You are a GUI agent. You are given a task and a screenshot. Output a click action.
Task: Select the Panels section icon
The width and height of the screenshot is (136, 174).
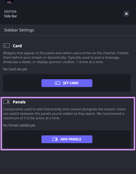(x=6, y=102)
